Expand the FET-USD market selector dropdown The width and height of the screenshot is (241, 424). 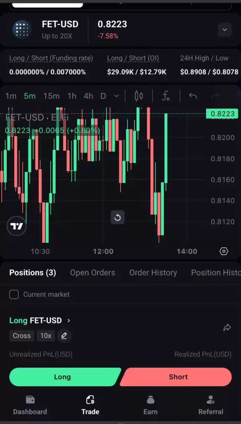[225, 30]
